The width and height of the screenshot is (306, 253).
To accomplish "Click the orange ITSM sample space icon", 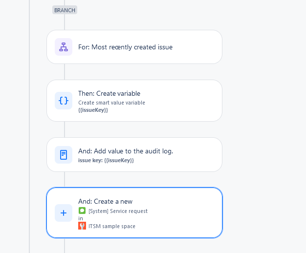I will click(82, 226).
